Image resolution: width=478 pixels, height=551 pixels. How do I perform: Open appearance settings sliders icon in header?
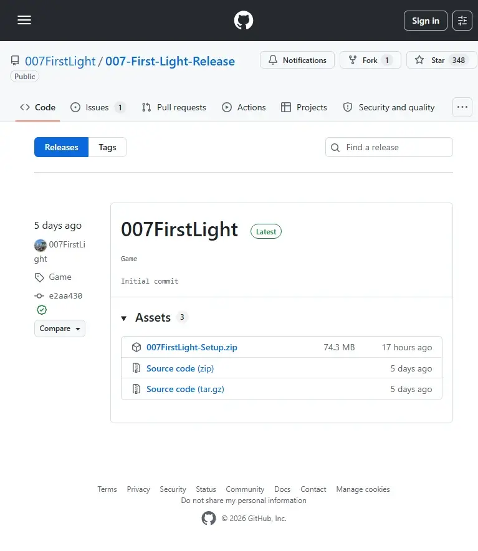point(462,21)
